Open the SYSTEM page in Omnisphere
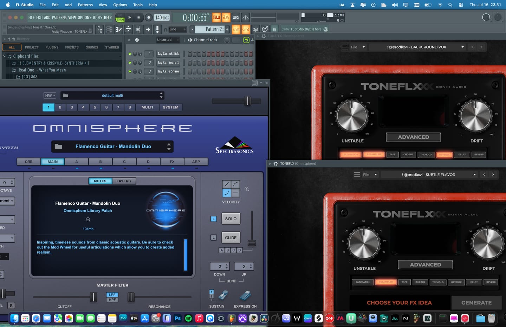 tap(170, 107)
